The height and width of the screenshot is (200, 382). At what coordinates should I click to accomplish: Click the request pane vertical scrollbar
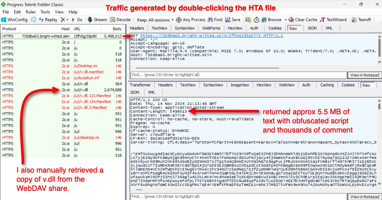379,50
